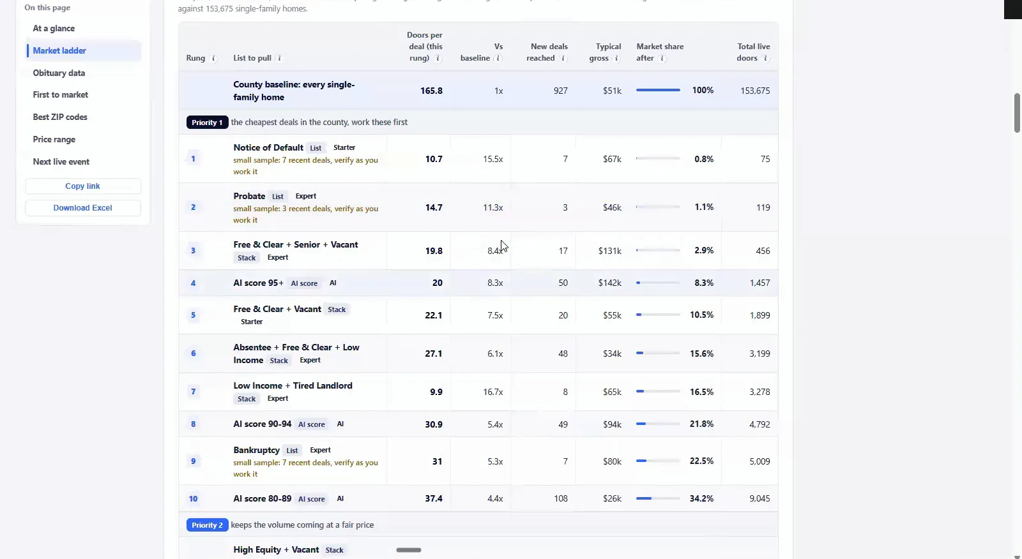The image size is (1022, 559).
Task: Jump to Obituary data section
Action: (x=59, y=73)
